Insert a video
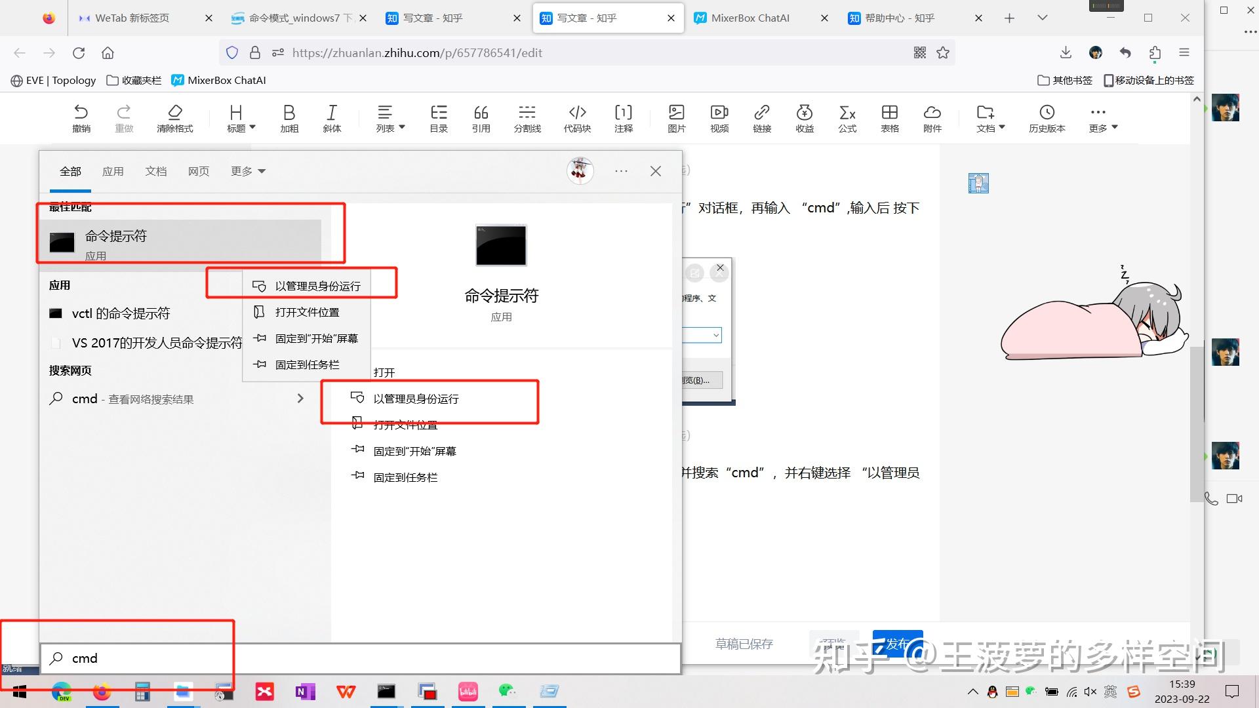The width and height of the screenshot is (1259, 708). (x=719, y=118)
